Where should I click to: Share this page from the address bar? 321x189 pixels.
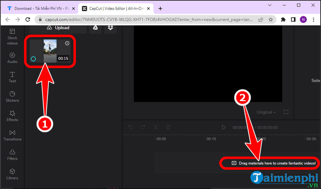click(x=260, y=20)
